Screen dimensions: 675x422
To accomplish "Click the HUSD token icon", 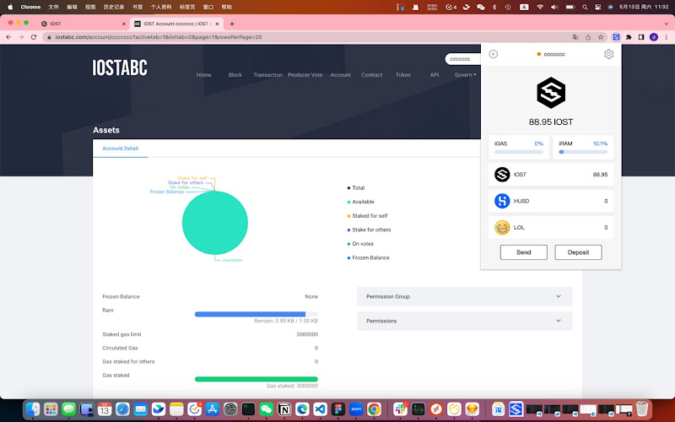I will pyautogui.click(x=502, y=201).
